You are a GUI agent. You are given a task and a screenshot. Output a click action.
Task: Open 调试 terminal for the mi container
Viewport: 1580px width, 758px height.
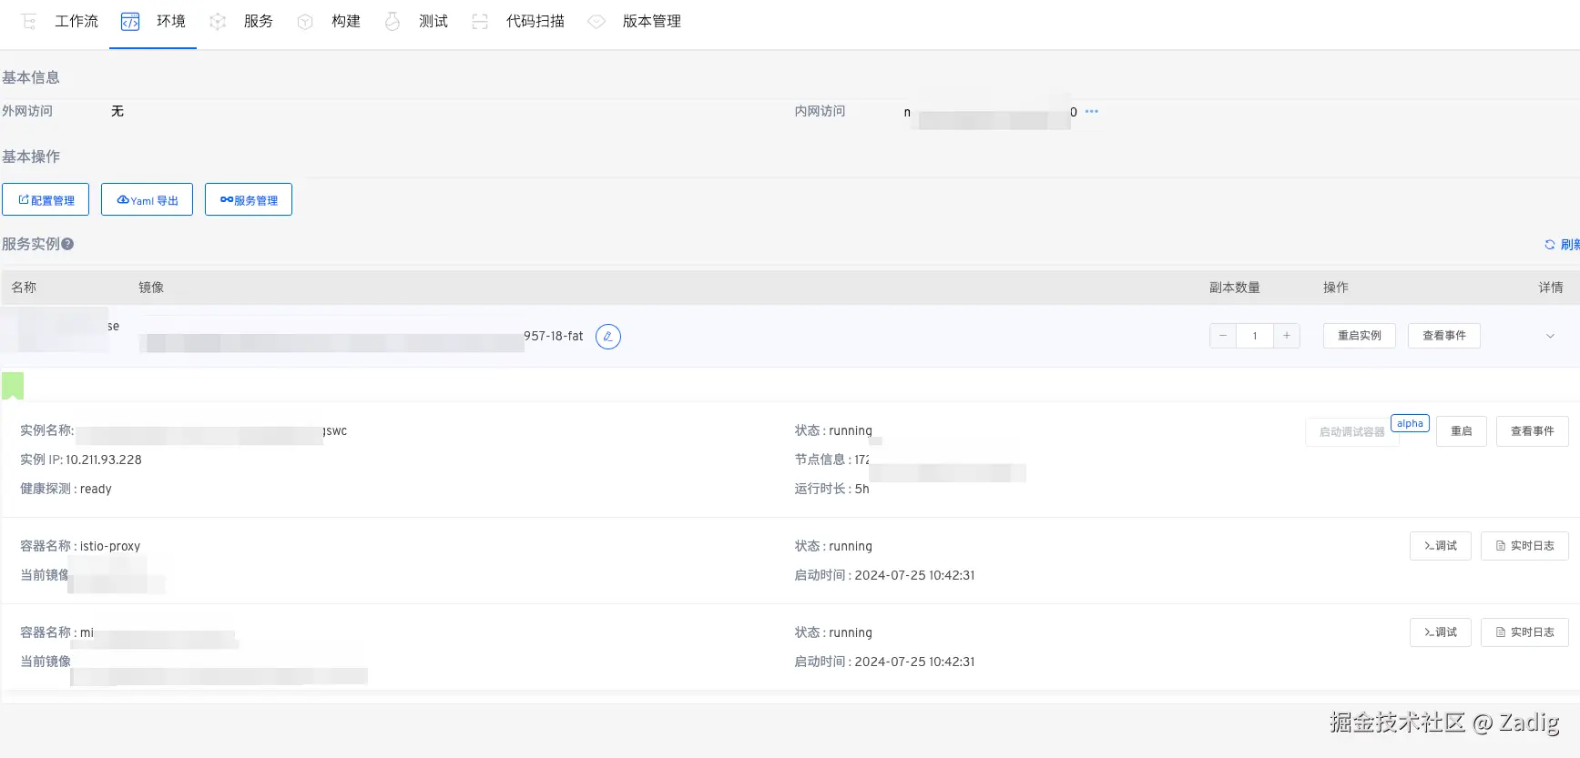tap(1441, 632)
